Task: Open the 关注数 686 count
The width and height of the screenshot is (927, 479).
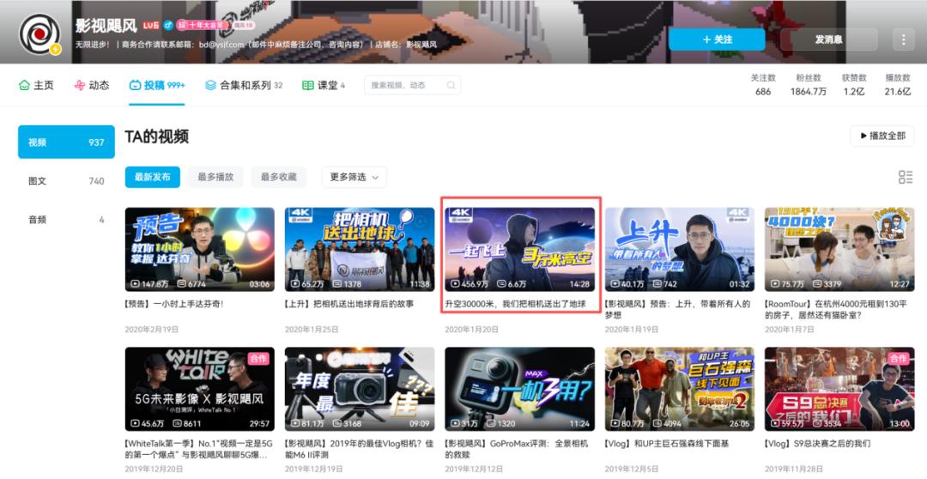Action: click(x=763, y=85)
